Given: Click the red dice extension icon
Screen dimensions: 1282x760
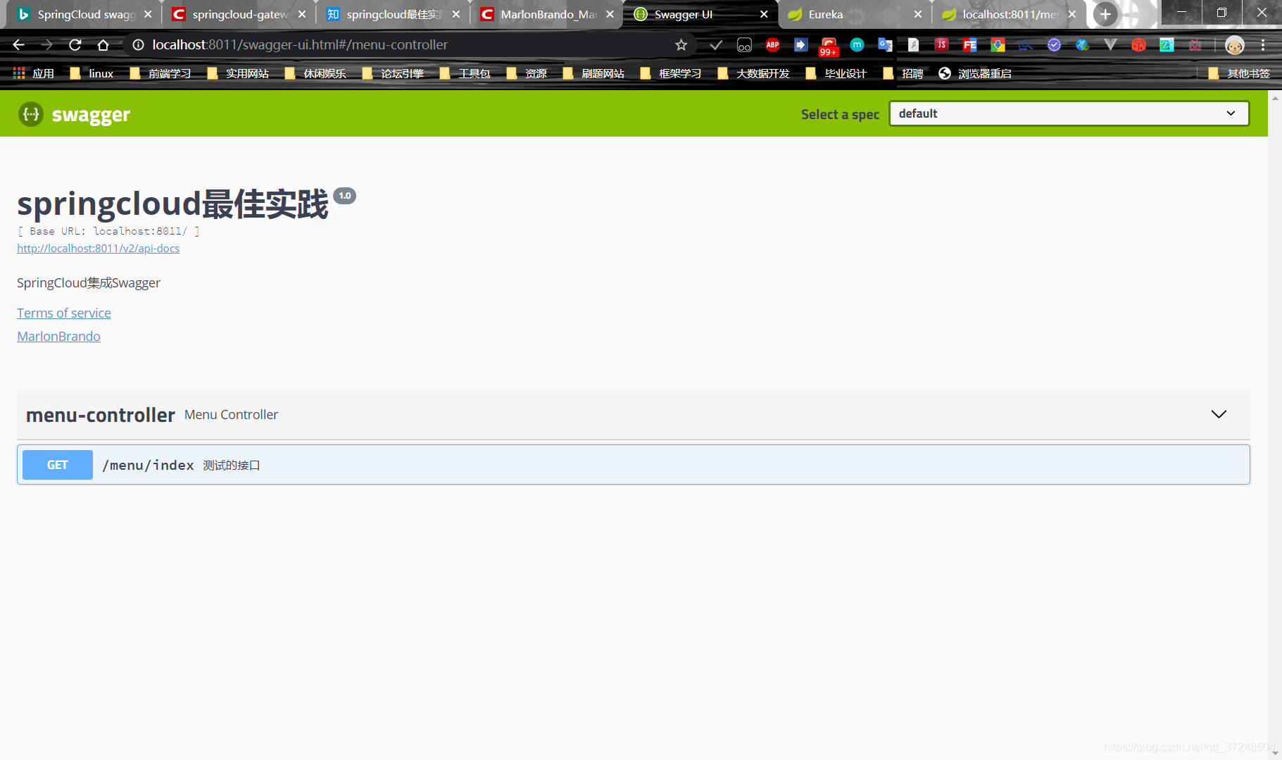Looking at the screenshot, I should (x=1138, y=45).
